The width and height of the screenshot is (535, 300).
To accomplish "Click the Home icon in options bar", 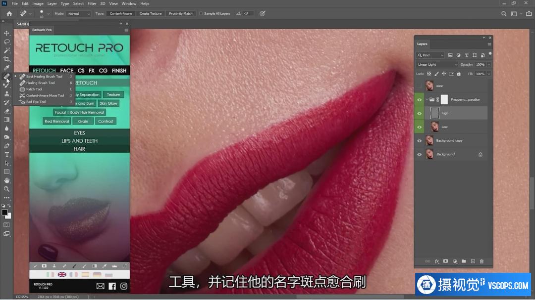I will 9,14.
